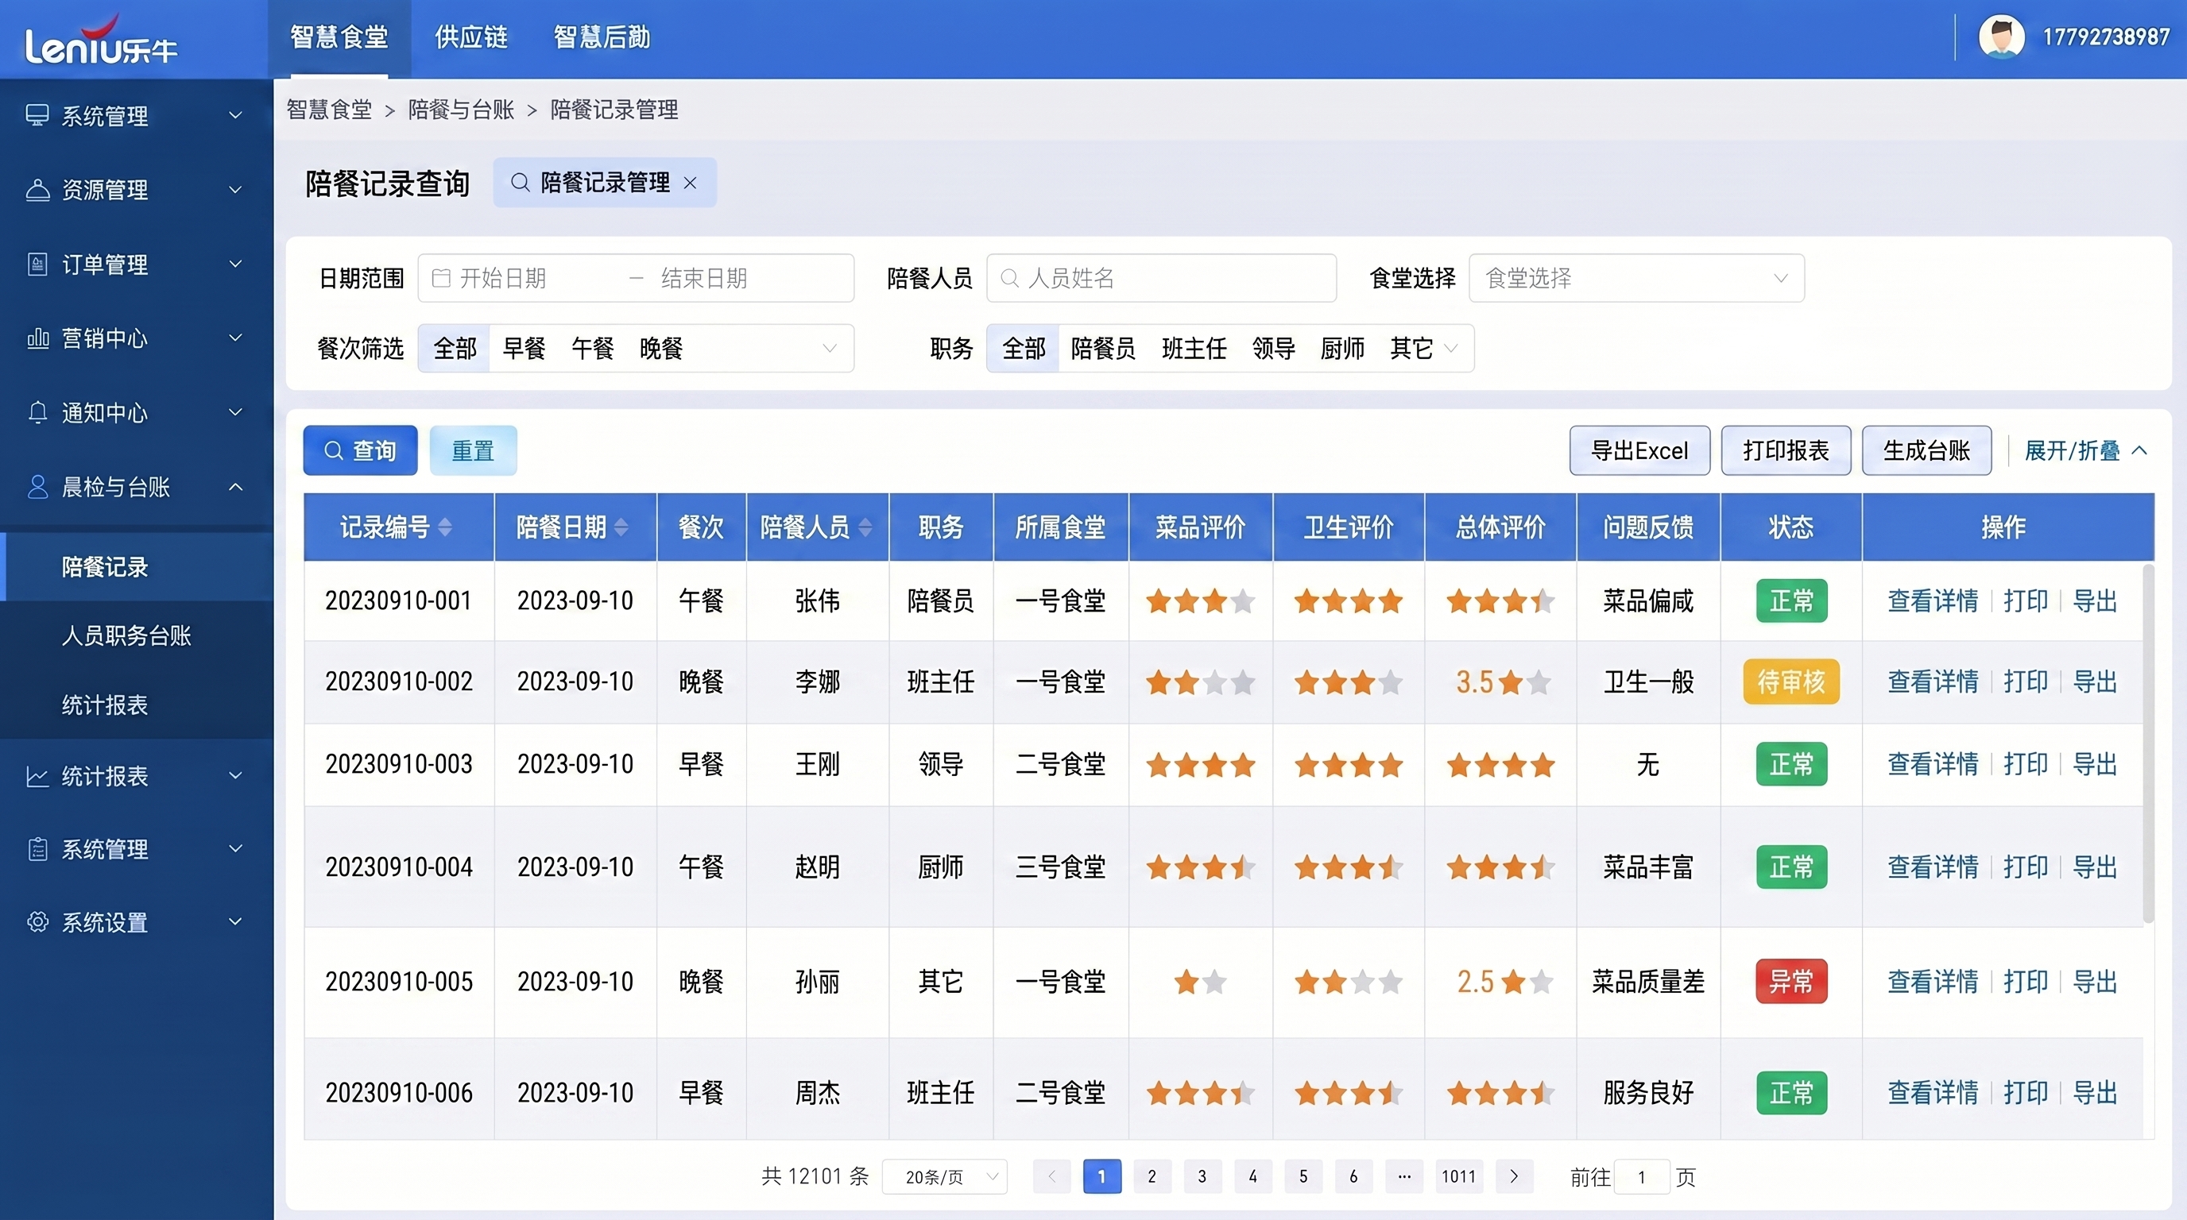Click the 前往 page number input
The image size is (2187, 1220).
point(1641,1177)
